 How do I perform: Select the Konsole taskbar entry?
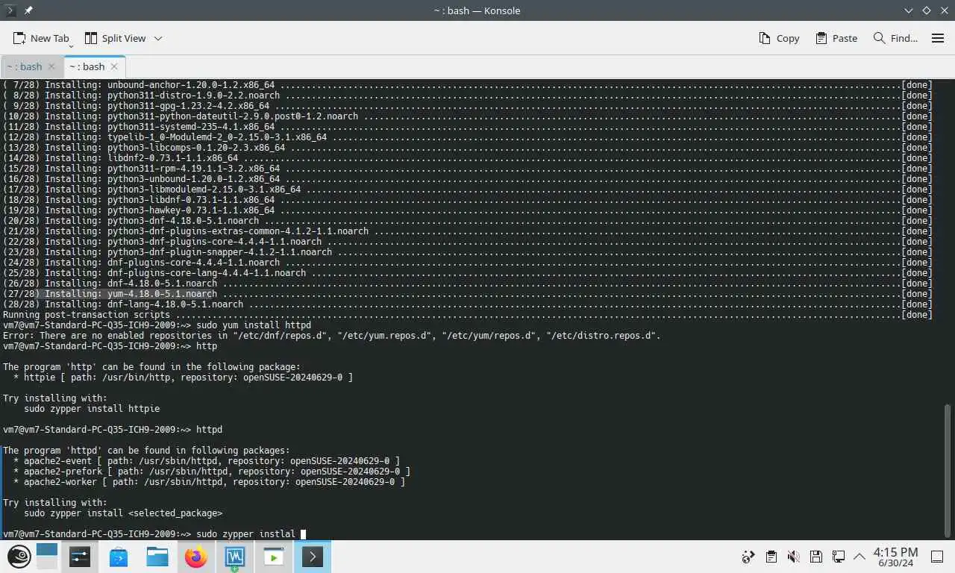pyautogui.click(x=313, y=557)
